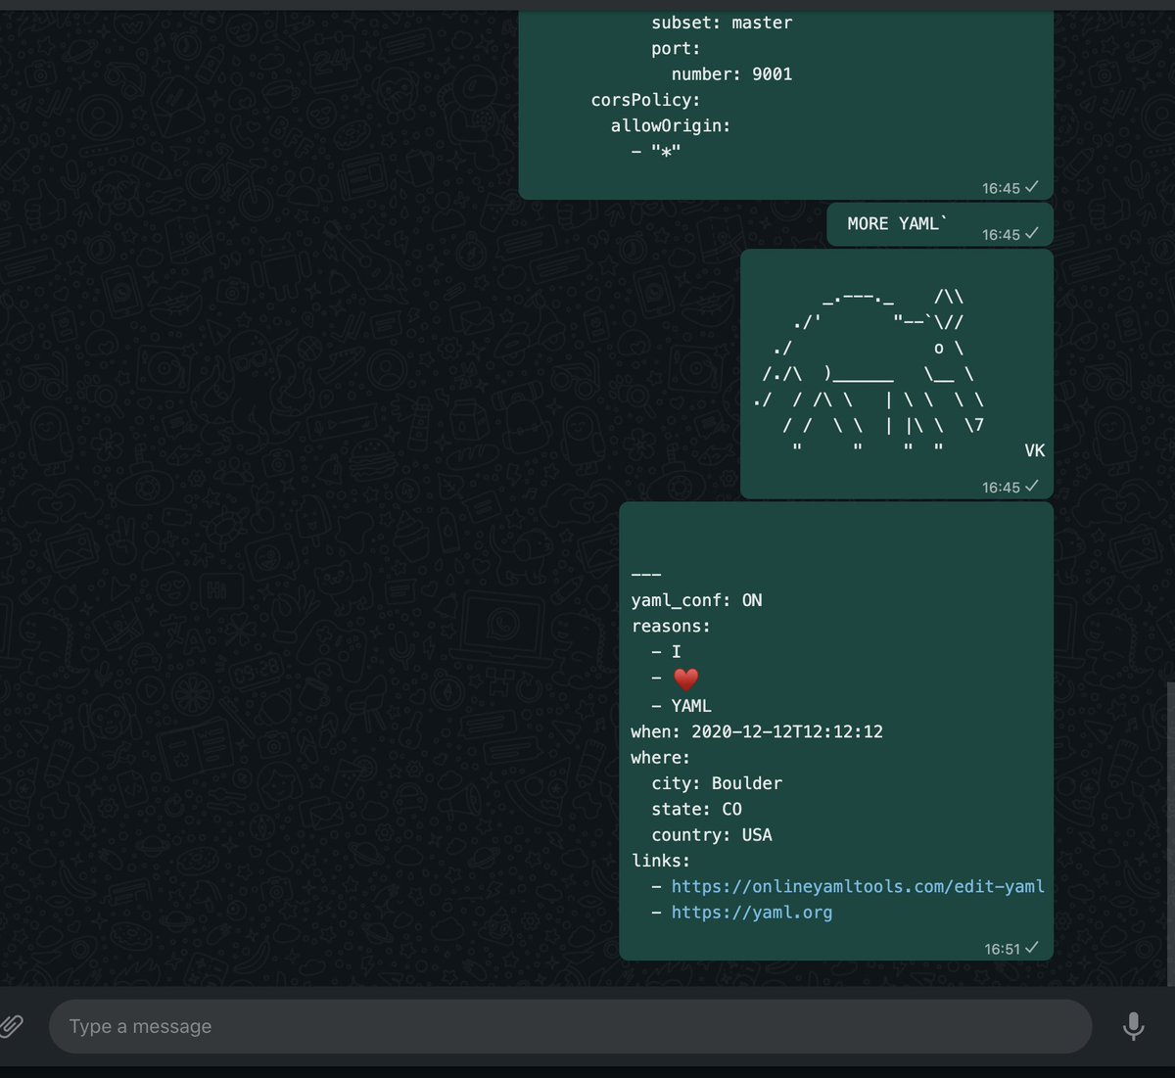This screenshot has height=1078, width=1175.
Task: Open the https://yaml.org link
Action: point(751,913)
